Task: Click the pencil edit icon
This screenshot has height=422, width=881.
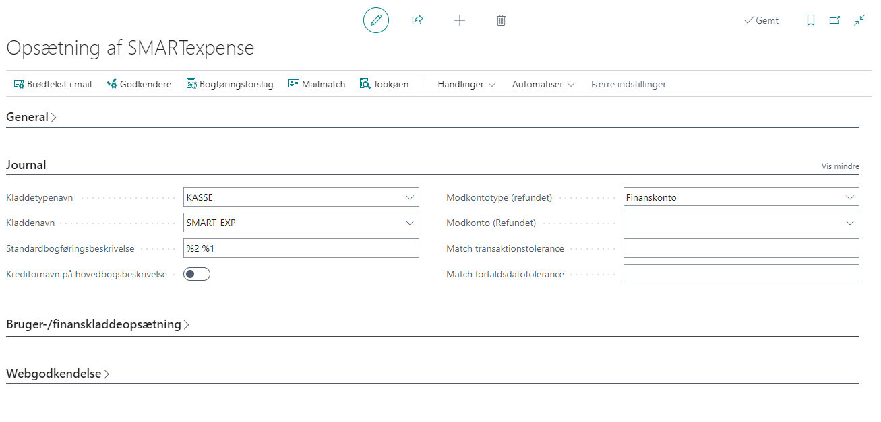Action: point(376,20)
